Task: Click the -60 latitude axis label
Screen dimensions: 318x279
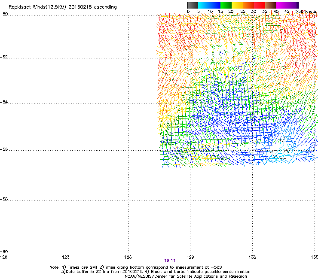Action: pos(4,252)
